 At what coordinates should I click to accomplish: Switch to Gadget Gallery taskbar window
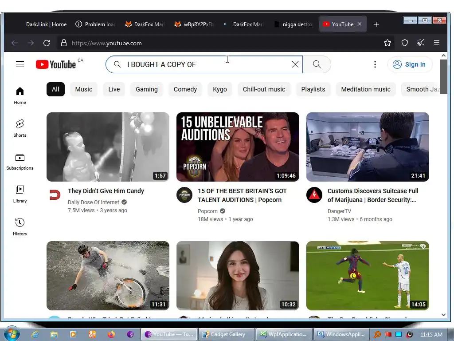(227, 334)
